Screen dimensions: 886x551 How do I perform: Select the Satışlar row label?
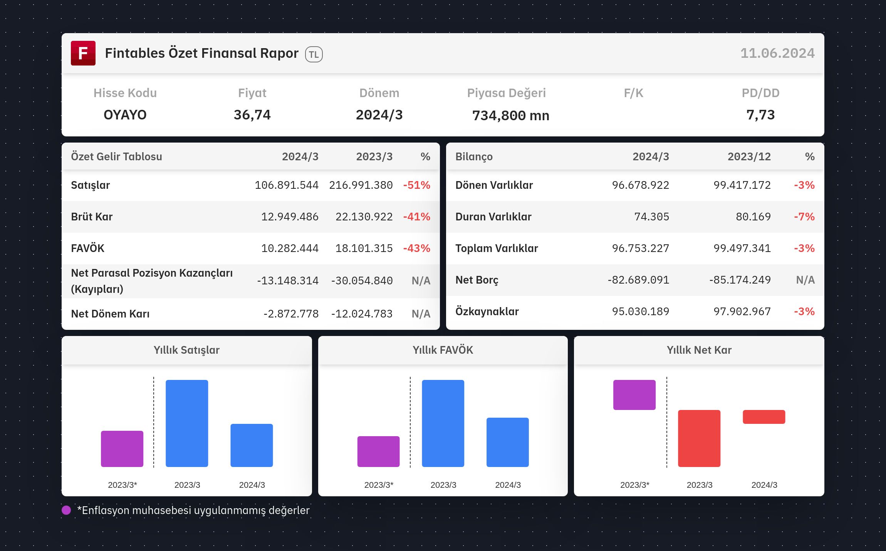91,185
